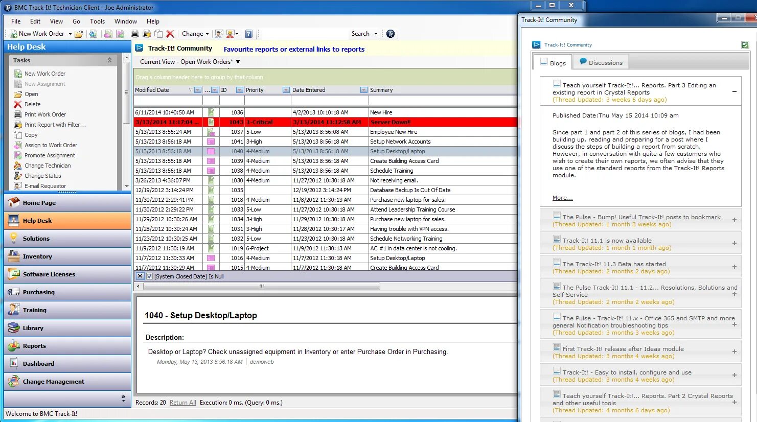Click the Return All link
The image size is (757, 422).
tap(183, 403)
